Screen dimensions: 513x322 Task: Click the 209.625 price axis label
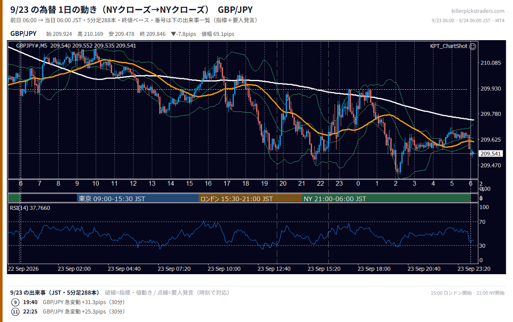491,140
